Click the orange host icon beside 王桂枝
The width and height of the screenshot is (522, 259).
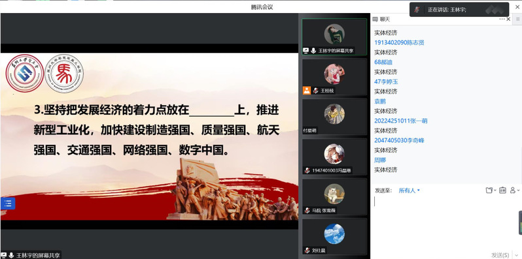click(307, 90)
